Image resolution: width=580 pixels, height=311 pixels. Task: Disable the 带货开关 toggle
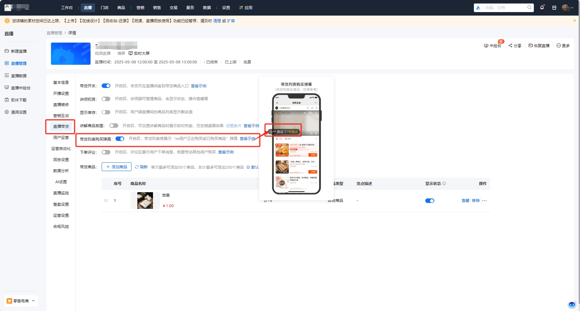[106, 86]
